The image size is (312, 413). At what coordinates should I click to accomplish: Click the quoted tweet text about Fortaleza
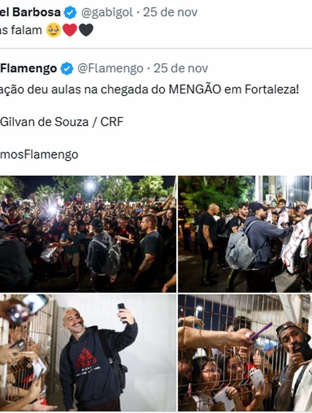tap(150, 90)
